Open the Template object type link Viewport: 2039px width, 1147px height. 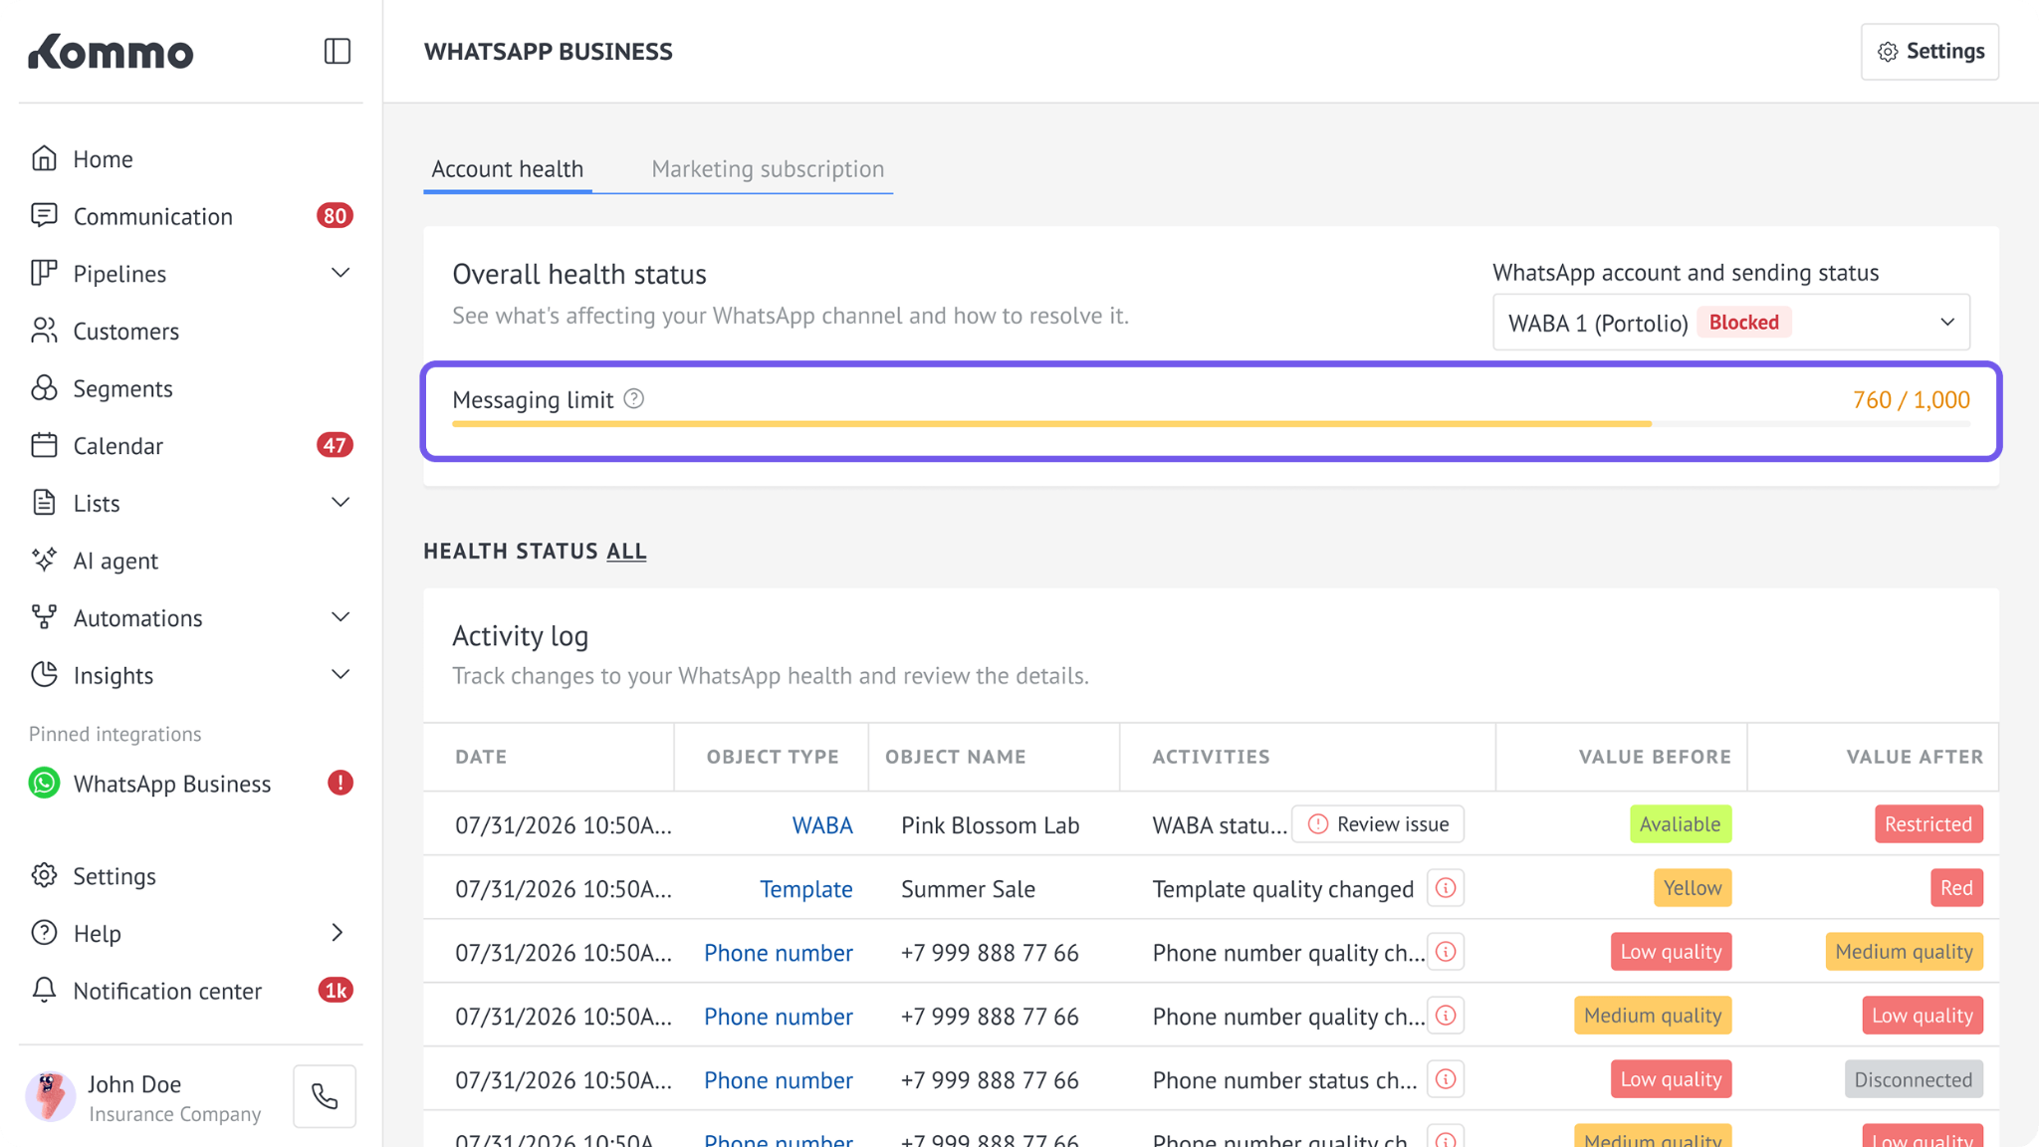[x=806, y=889]
